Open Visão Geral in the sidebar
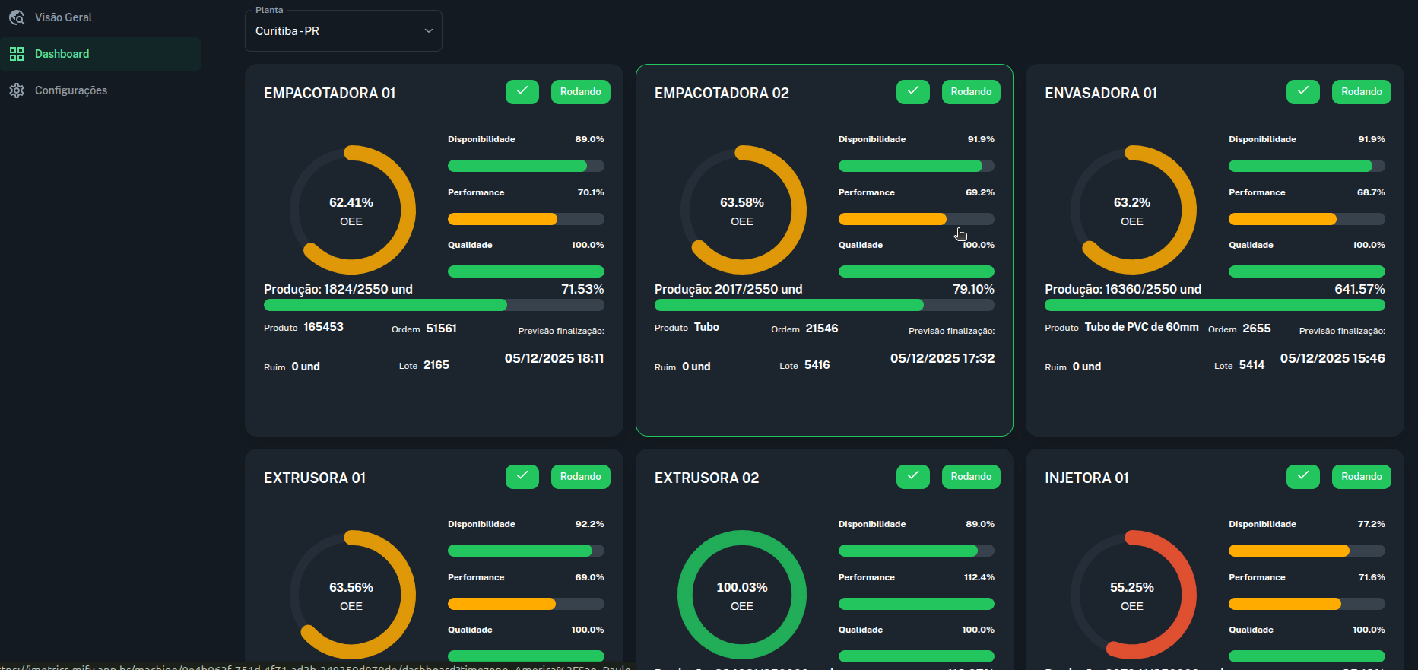Image resolution: width=1418 pixels, height=670 pixels. (x=63, y=17)
